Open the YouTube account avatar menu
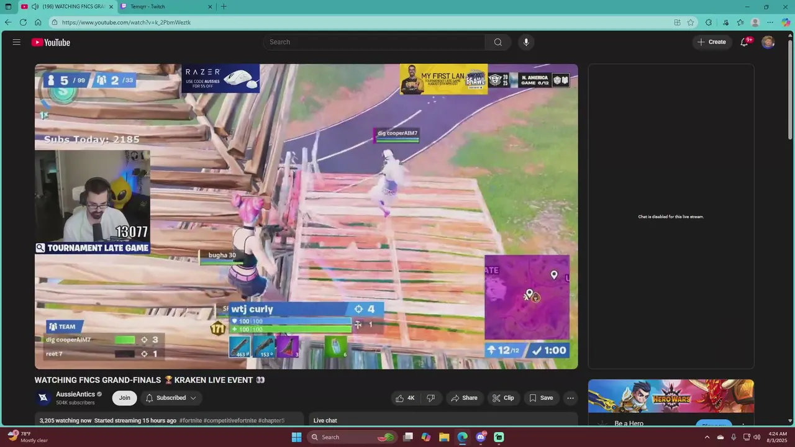 coord(768,42)
